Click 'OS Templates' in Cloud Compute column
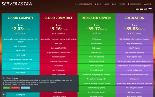This screenshot has width=155, height=97. pyautogui.click(x=21, y=95)
